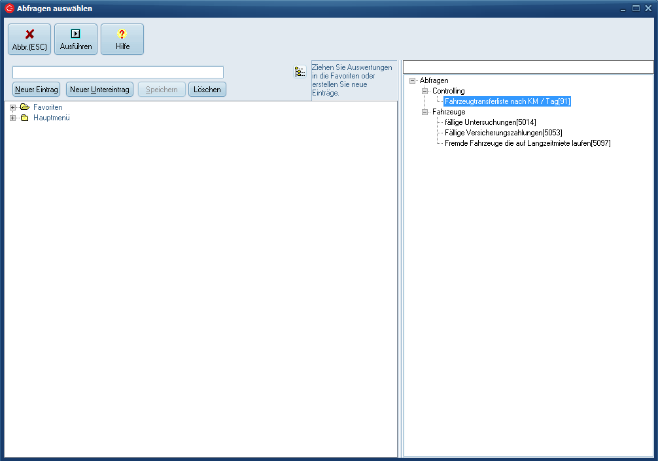Screen dimensions: 658x461
Task: Click the red app icon in title bar
Action: [x=9, y=9]
